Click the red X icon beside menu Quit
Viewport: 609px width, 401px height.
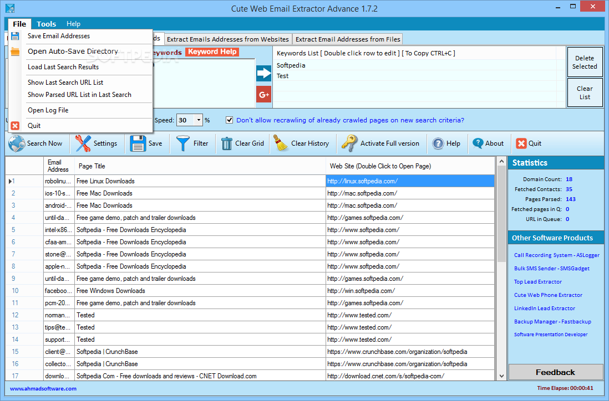pos(15,126)
